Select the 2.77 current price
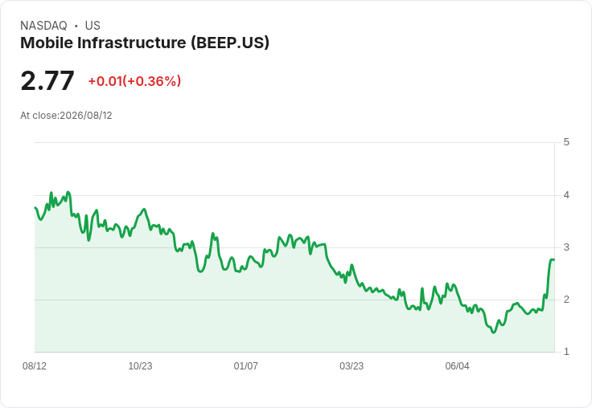Image resolution: width=592 pixels, height=408 pixels. 47,80
